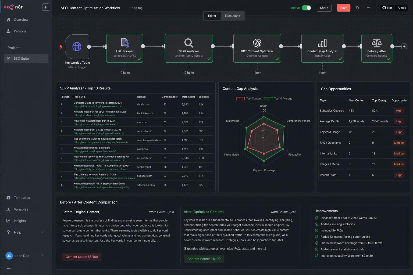Expand the Help menu chevron

pyautogui.click(x=42, y=232)
